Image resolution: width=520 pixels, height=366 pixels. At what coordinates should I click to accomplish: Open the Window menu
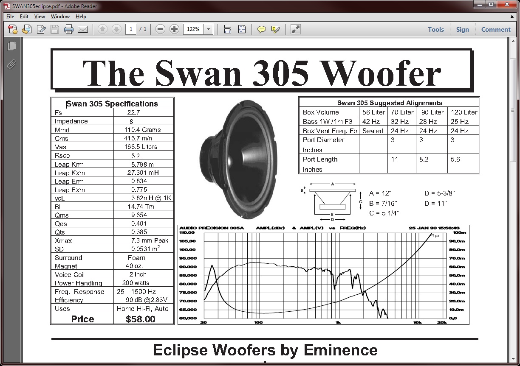click(60, 17)
